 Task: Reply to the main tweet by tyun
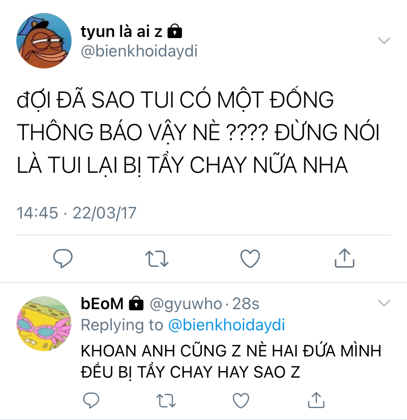coord(63,258)
